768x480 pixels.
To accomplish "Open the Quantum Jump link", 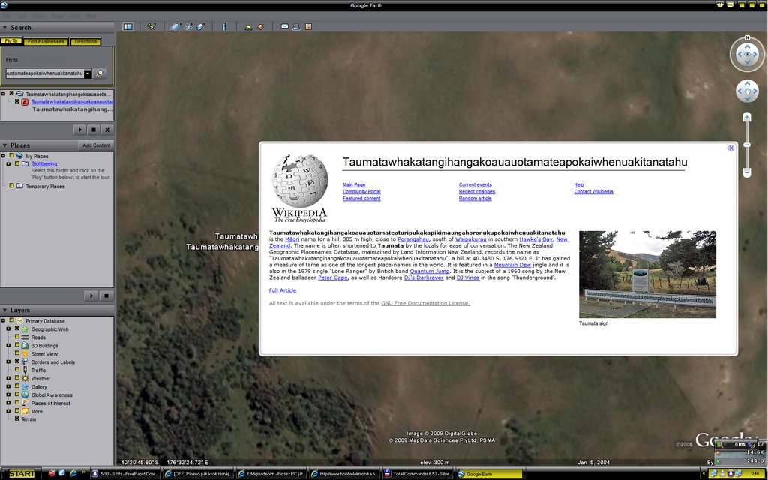I will [430, 271].
